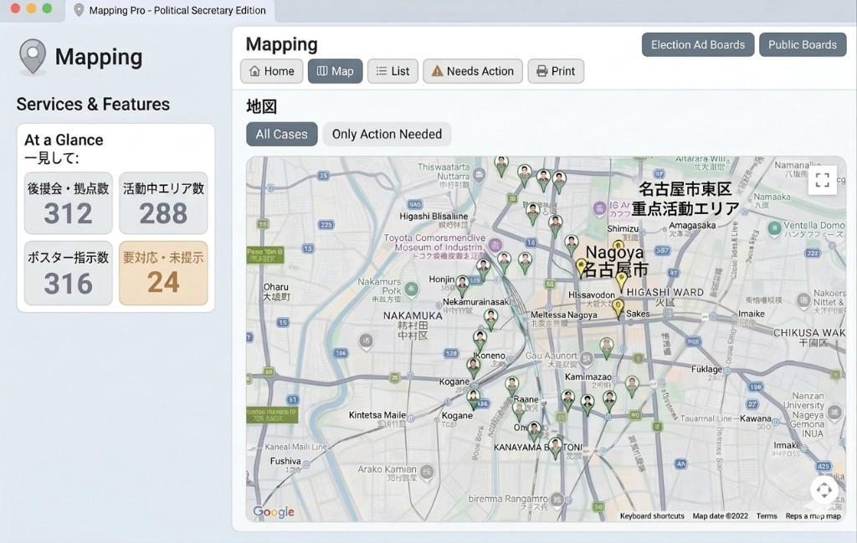Click the house icon in Home tab
The height and width of the screenshot is (543, 857).
point(254,71)
